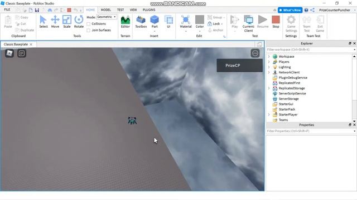Open the Toolbox panel
Viewport: 357px width, 200px height.
coord(141,22)
